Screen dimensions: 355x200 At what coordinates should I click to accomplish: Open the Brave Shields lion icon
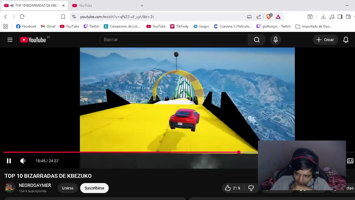click(269, 17)
